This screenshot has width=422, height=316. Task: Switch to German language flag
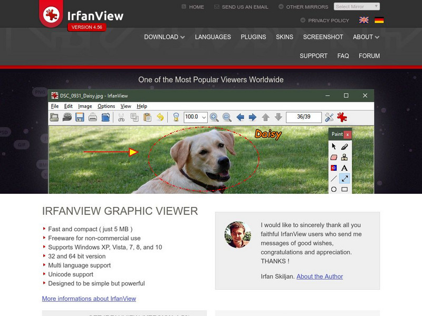[379, 20]
